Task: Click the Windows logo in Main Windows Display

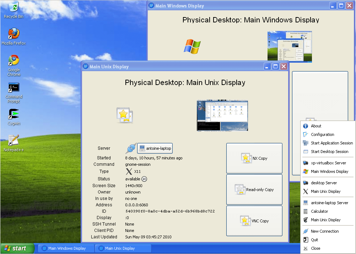Action: tap(192, 46)
